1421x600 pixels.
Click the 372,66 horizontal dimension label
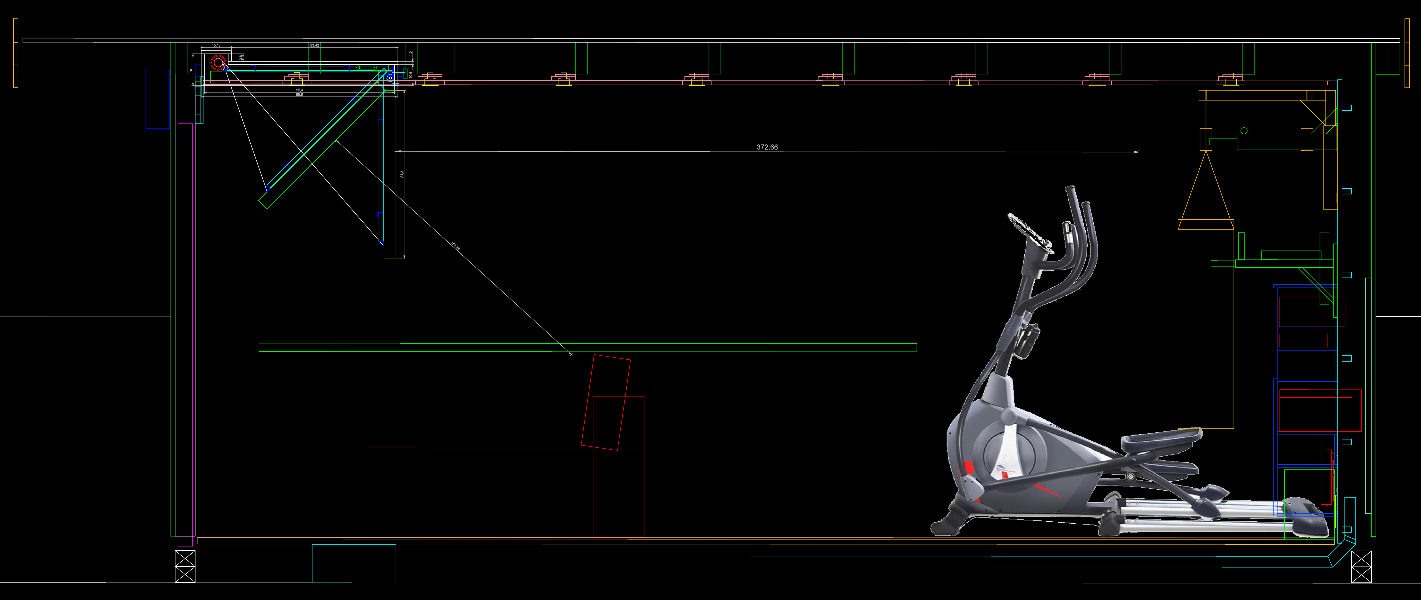pos(767,147)
